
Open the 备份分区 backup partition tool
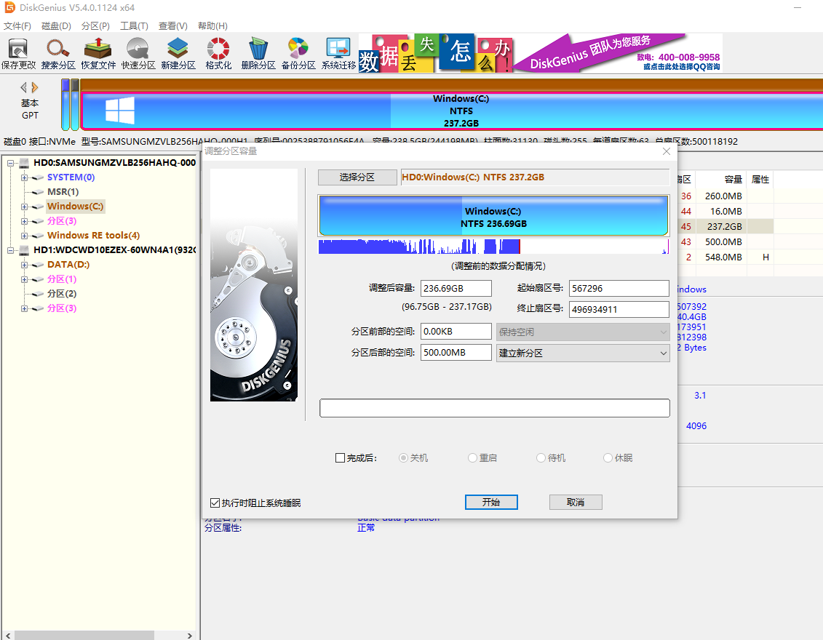(x=298, y=54)
